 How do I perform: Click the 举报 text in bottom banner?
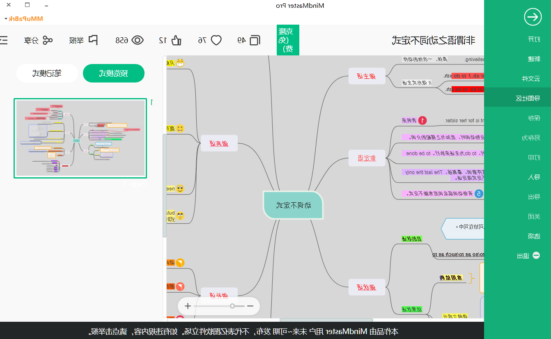97,331
